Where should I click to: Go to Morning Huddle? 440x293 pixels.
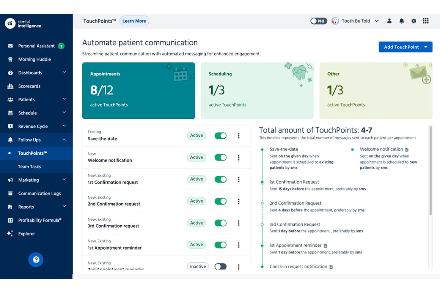34,59
